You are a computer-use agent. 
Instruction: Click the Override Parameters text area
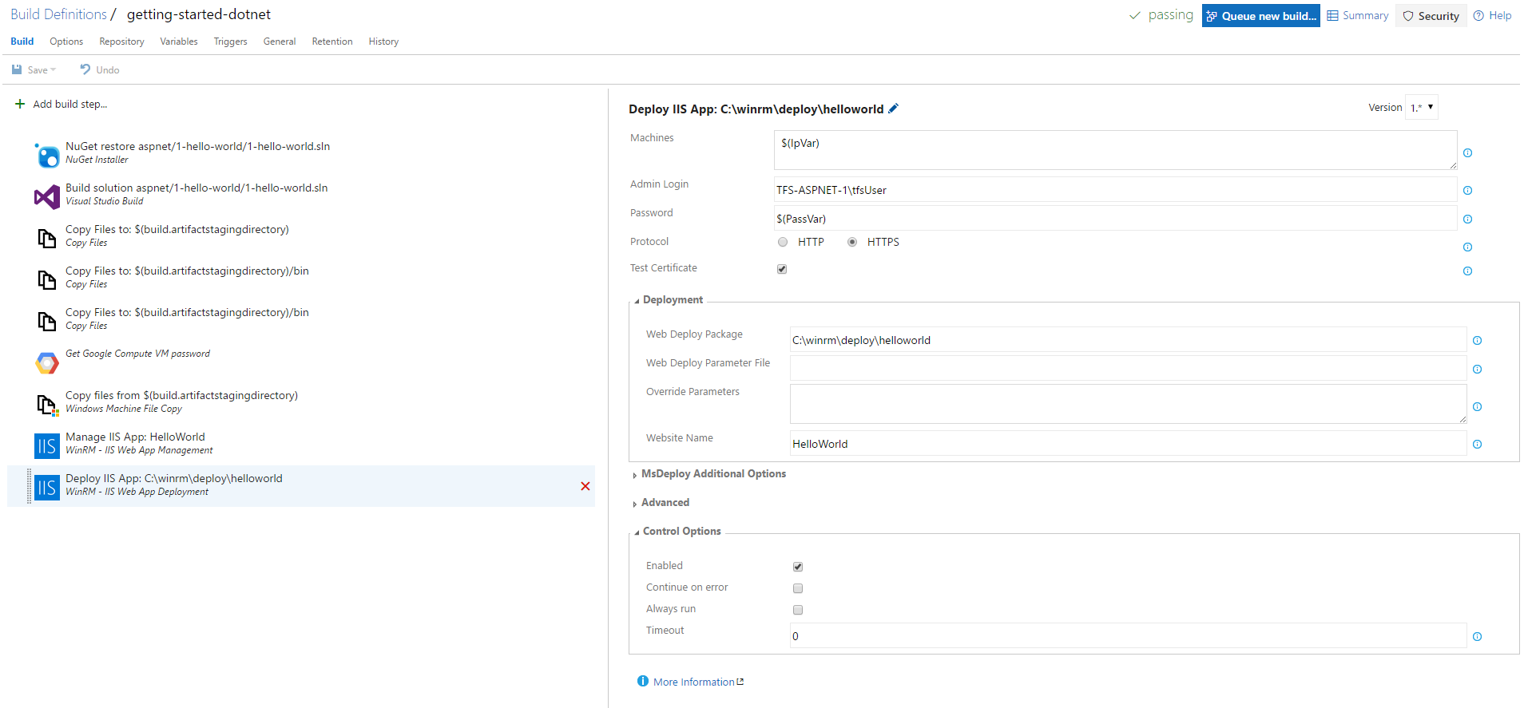[1128, 404]
